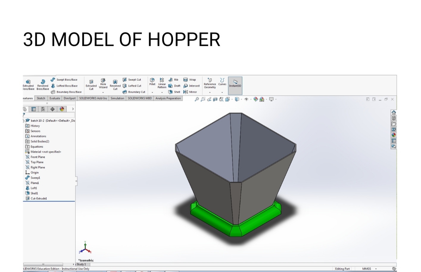Open the Curves tool
Image resolution: width=421 pixels, height=272 pixels.
pyautogui.click(x=222, y=82)
